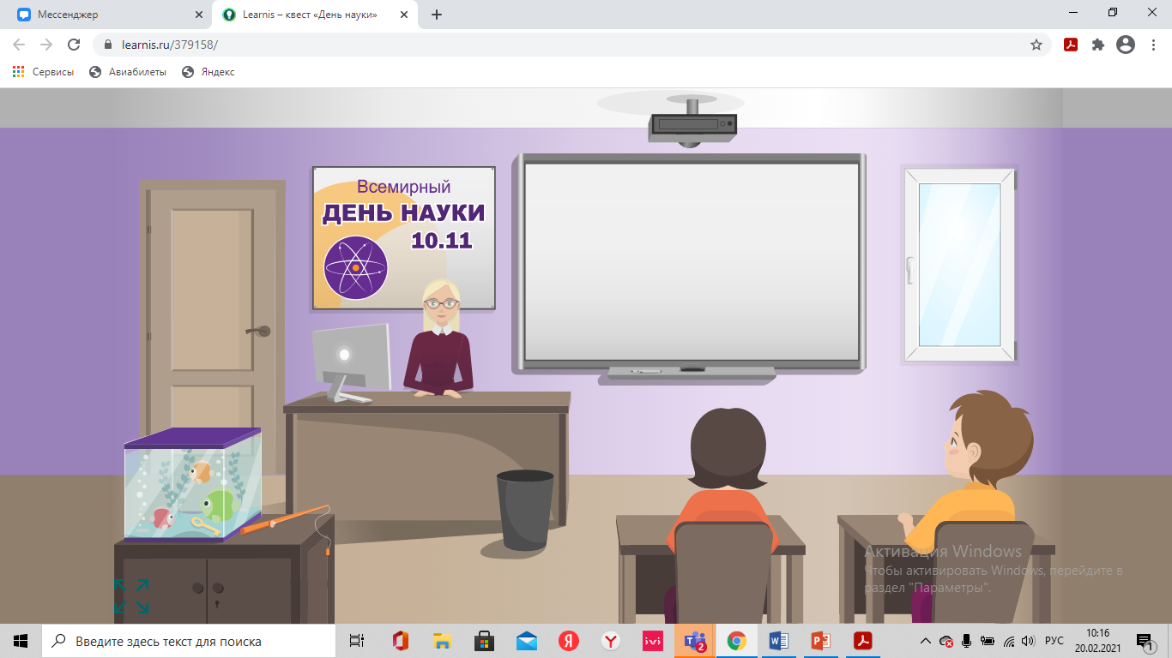Click the fullscreen expand arrows icon

[131, 595]
